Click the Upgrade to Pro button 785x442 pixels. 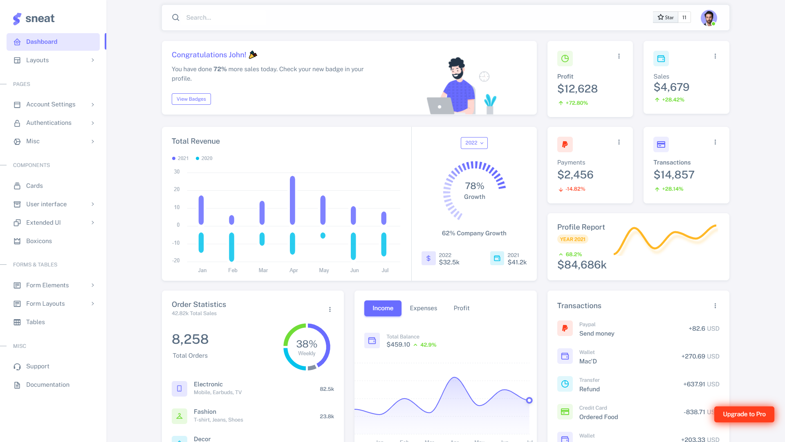(x=745, y=413)
